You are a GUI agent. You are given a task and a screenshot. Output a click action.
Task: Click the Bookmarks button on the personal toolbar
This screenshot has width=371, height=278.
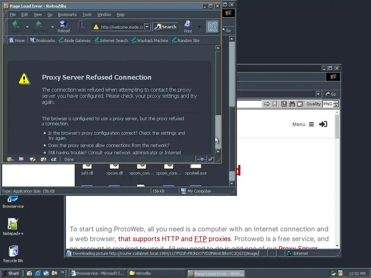(42, 41)
